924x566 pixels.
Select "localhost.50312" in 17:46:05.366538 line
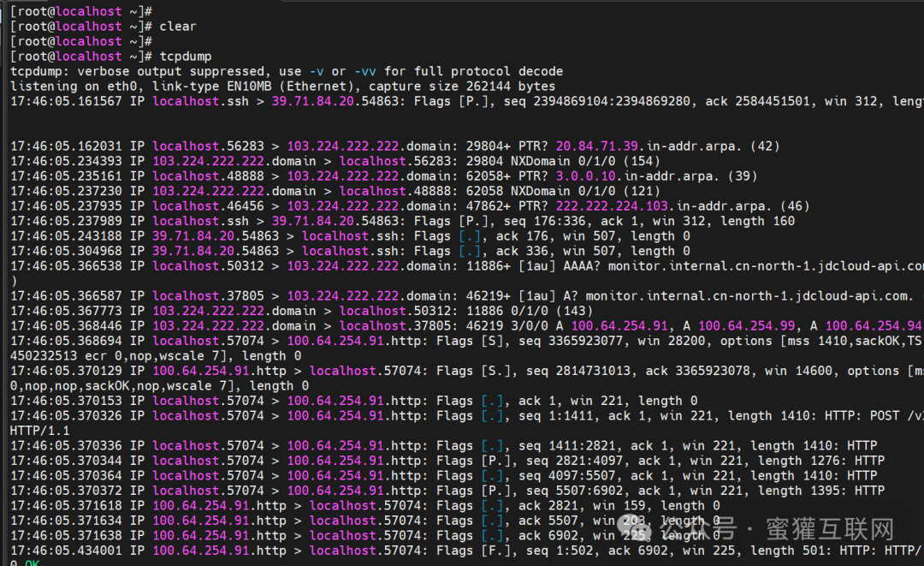click(208, 266)
